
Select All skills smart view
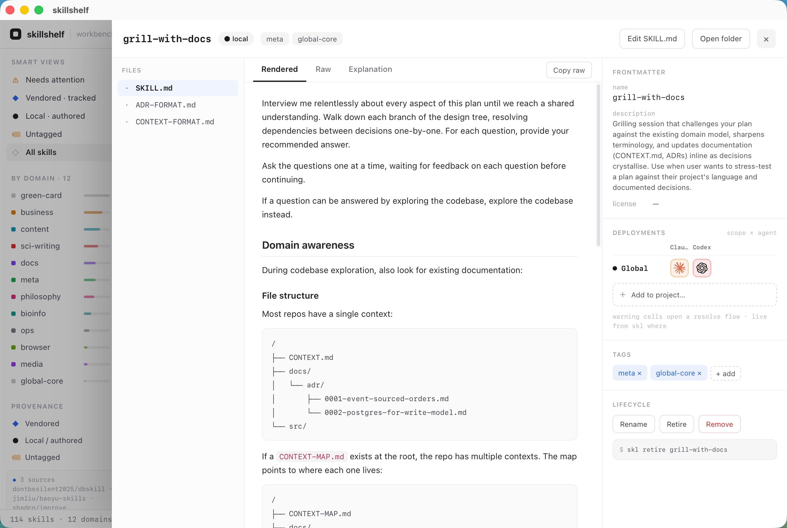point(59,152)
